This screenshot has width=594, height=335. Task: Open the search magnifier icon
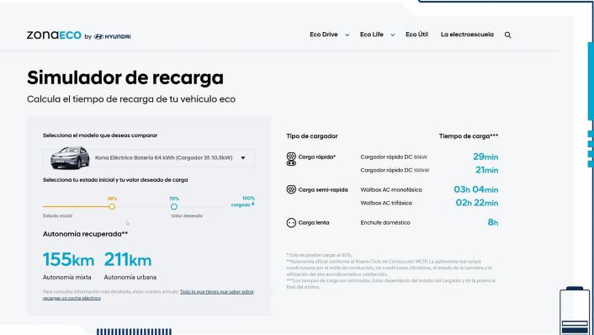507,35
